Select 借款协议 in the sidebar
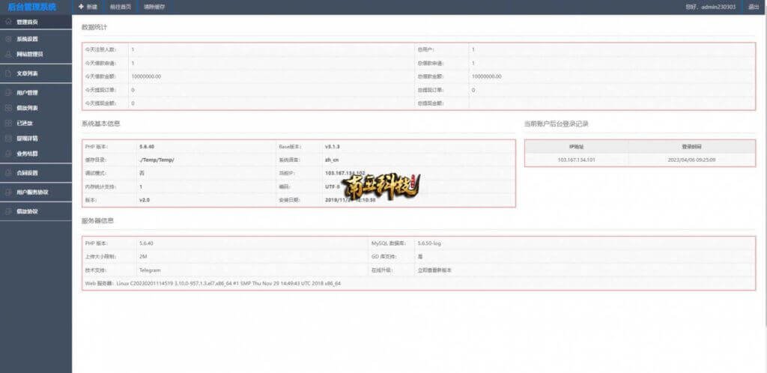 pos(28,212)
